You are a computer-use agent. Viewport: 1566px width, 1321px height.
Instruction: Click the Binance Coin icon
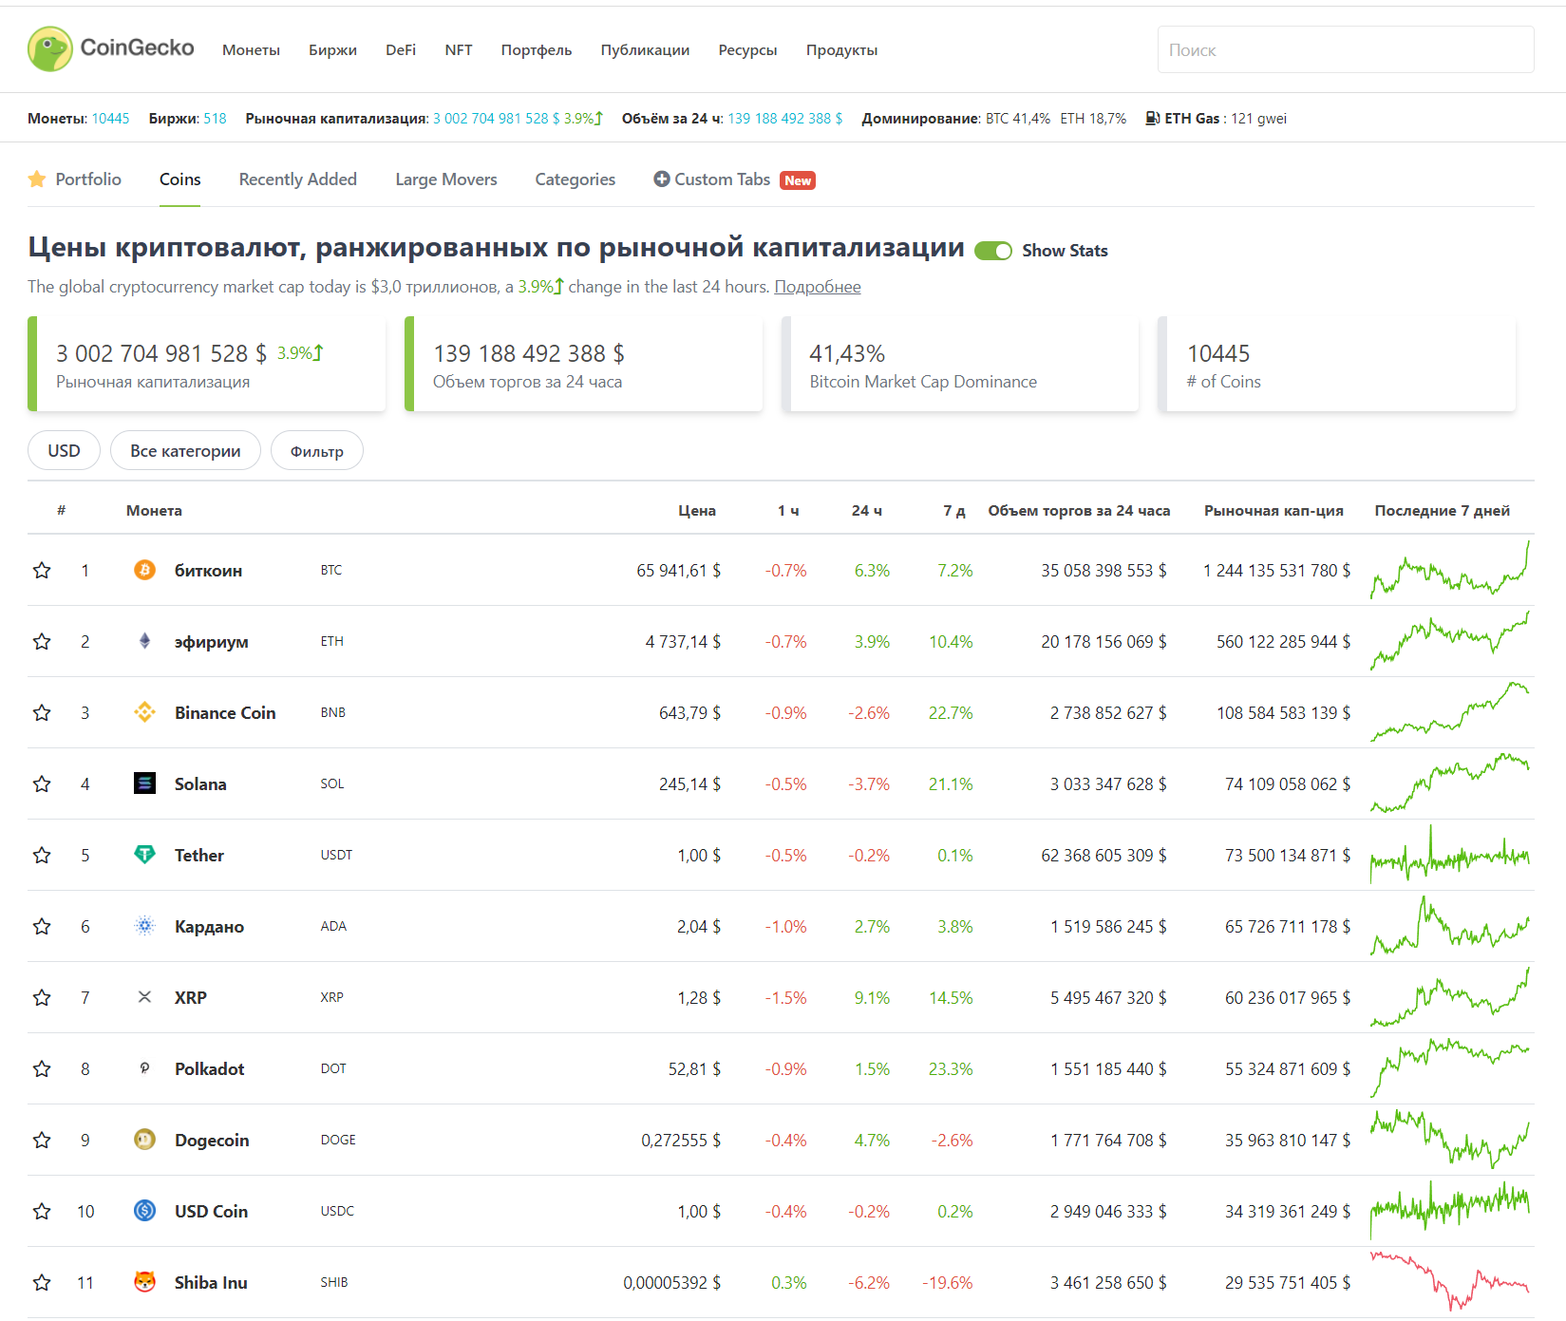144,712
